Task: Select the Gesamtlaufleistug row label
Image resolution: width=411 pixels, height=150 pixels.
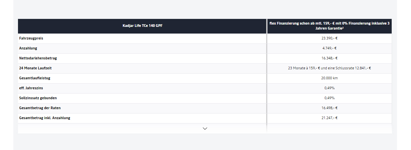Action: click(x=35, y=78)
